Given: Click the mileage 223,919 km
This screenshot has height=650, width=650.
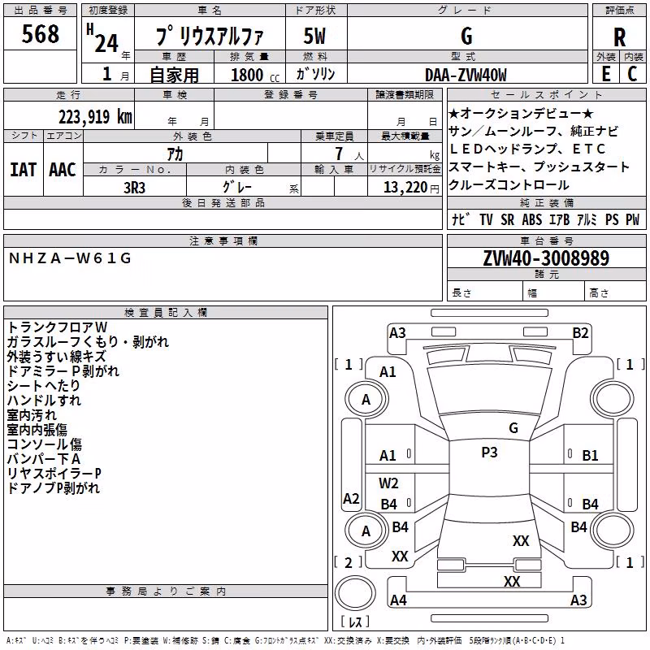Looking at the screenshot, I should 95,117.
